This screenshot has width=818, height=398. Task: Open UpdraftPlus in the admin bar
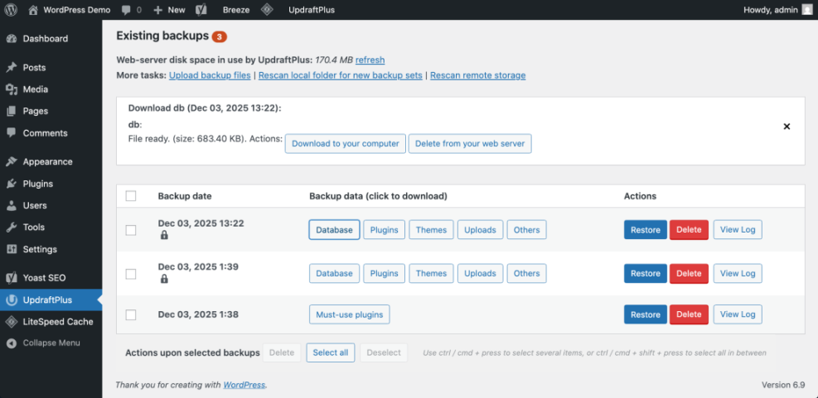click(x=312, y=10)
